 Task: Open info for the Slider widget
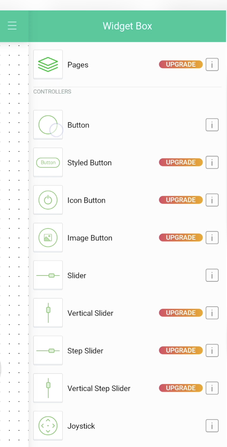pos(212,275)
